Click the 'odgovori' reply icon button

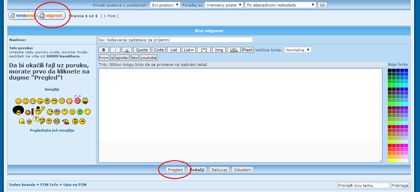pos(52,15)
